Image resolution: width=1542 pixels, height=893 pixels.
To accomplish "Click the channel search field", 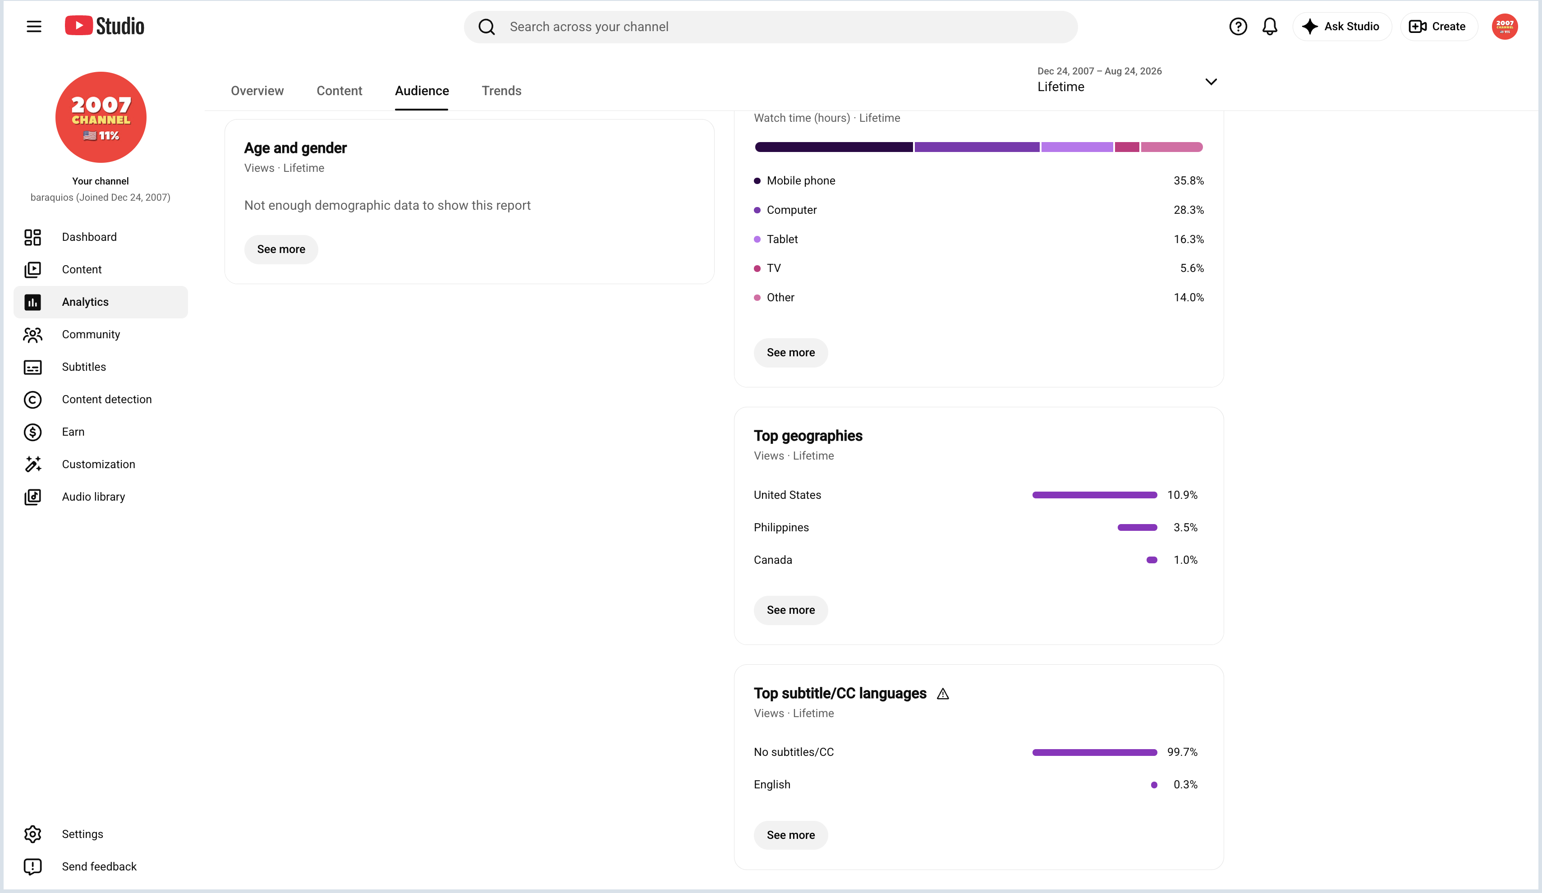I will [x=771, y=26].
